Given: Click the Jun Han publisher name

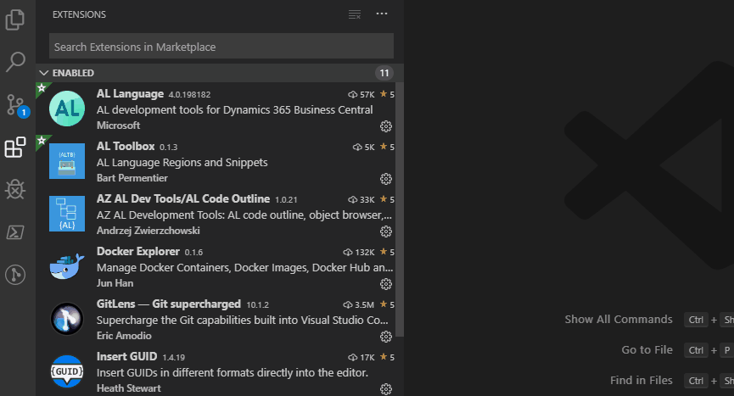Looking at the screenshot, I should pyautogui.click(x=115, y=283).
